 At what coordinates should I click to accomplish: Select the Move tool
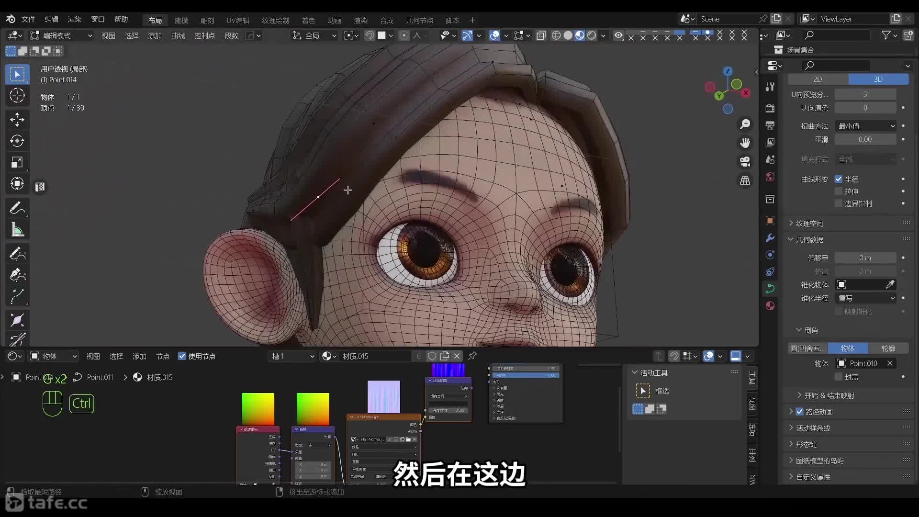pos(17,120)
